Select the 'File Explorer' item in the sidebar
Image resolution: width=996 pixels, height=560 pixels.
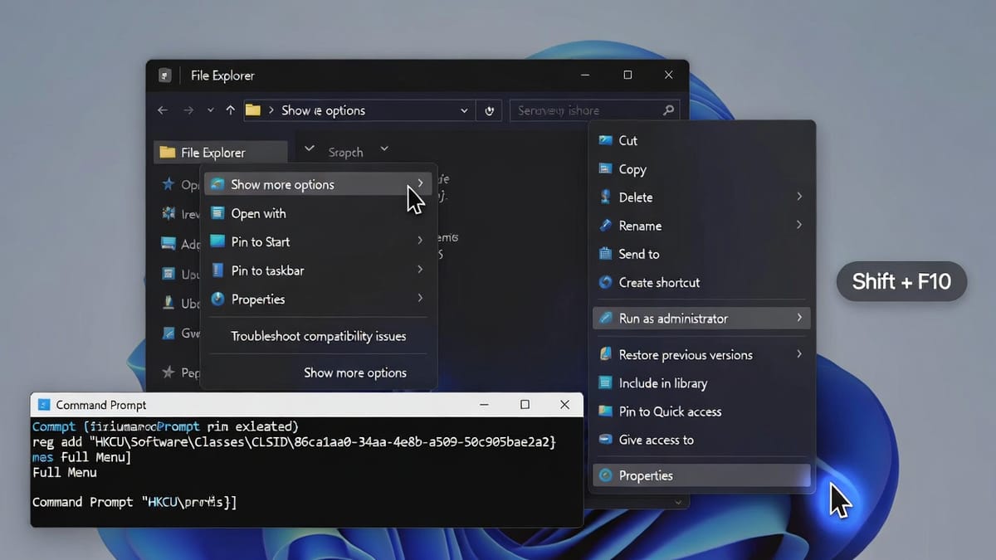221,153
